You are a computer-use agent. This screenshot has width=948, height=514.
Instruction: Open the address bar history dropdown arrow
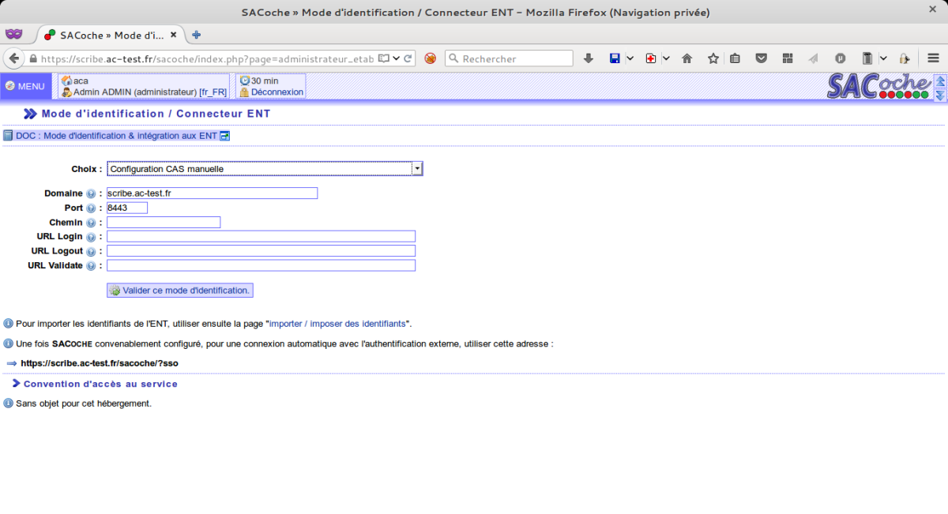(x=397, y=58)
